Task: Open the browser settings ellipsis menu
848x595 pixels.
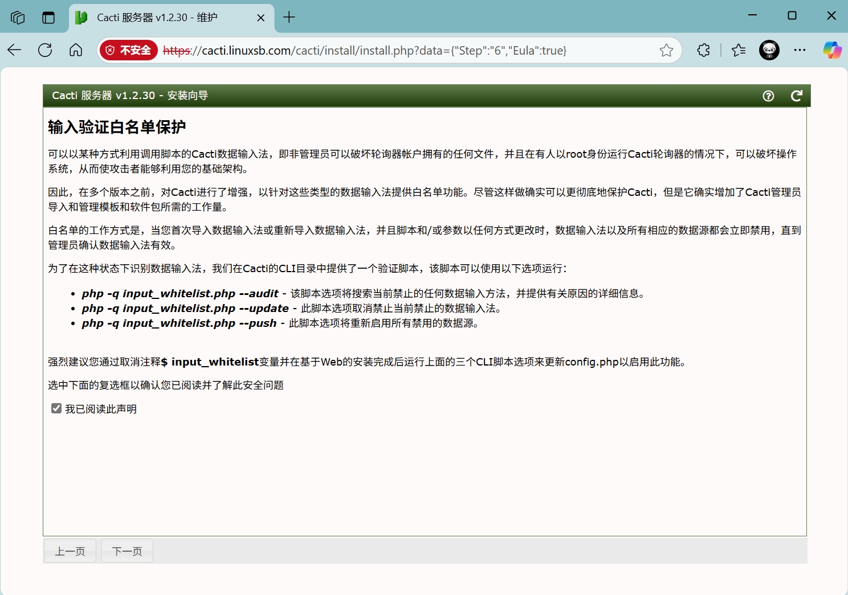Action: pyautogui.click(x=800, y=50)
